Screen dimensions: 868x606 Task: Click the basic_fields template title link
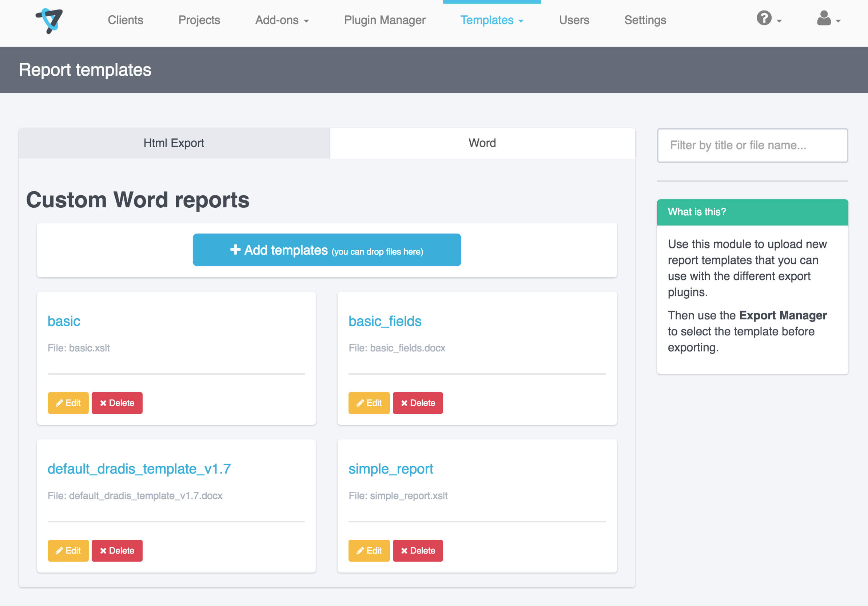pos(385,321)
